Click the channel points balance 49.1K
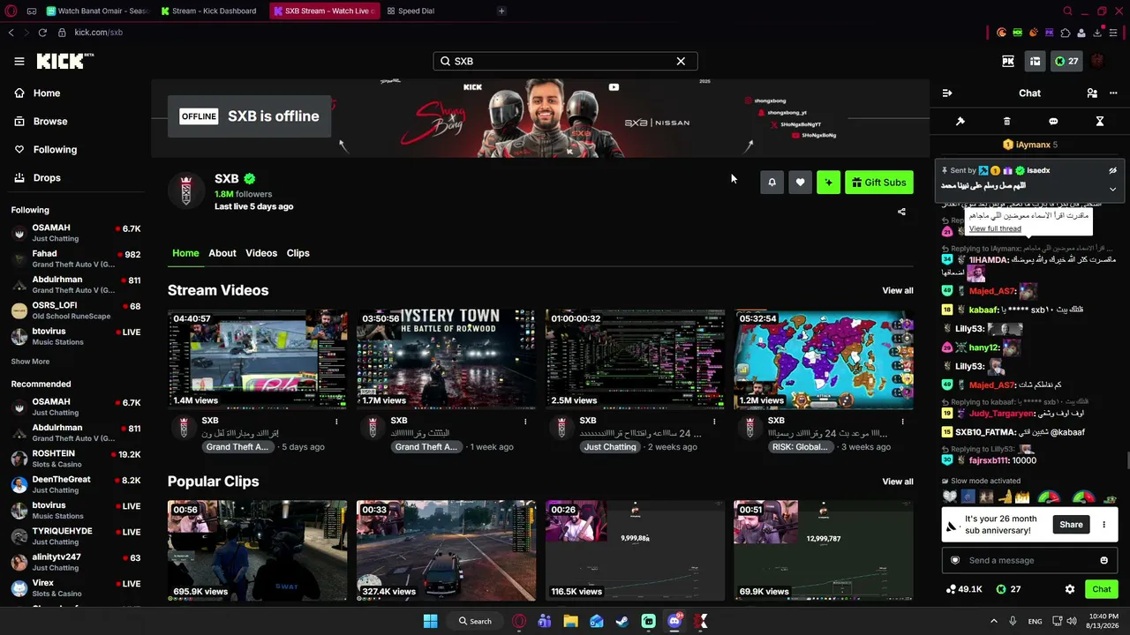The image size is (1130, 635). coord(964,589)
